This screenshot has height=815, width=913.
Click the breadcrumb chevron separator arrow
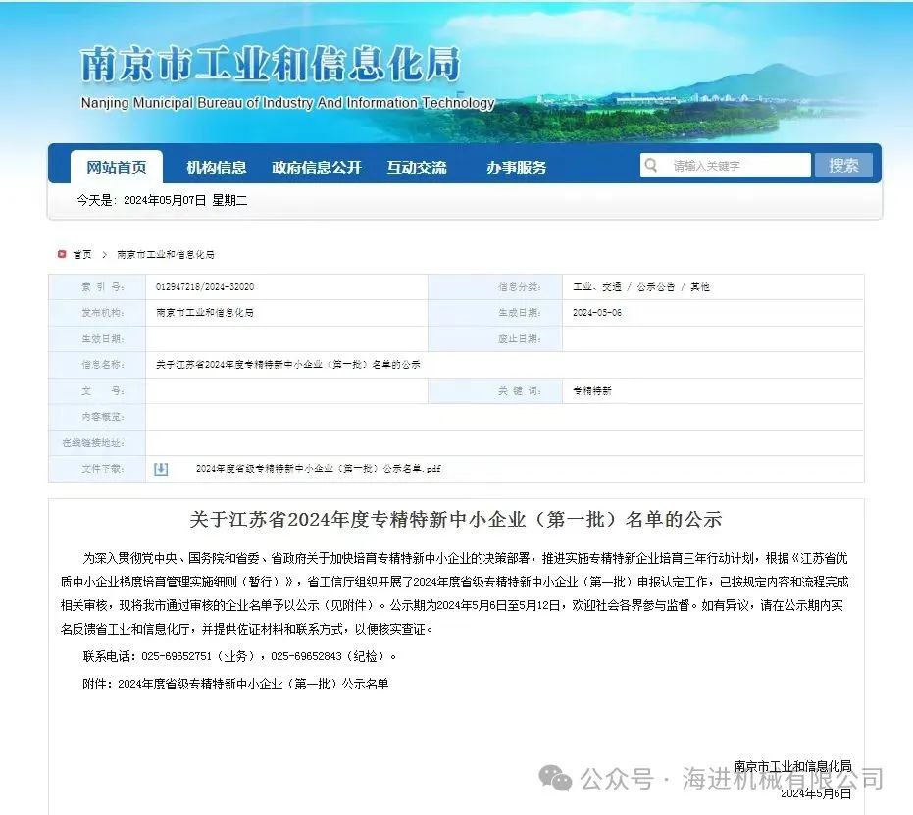104,254
